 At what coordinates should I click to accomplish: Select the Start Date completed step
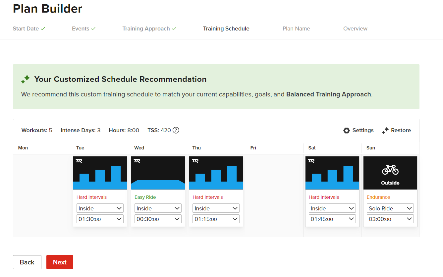(x=26, y=28)
